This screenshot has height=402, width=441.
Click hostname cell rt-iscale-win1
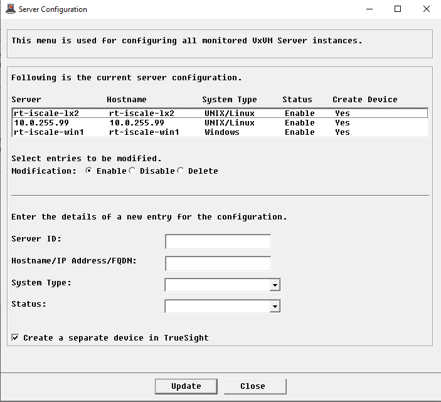pyautogui.click(x=144, y=132)
